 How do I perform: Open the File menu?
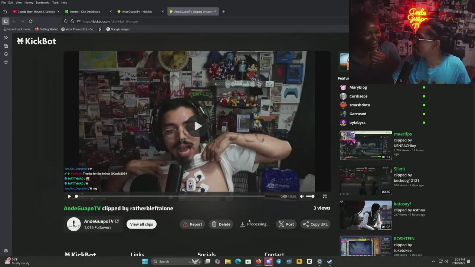[x=3, y=3]
